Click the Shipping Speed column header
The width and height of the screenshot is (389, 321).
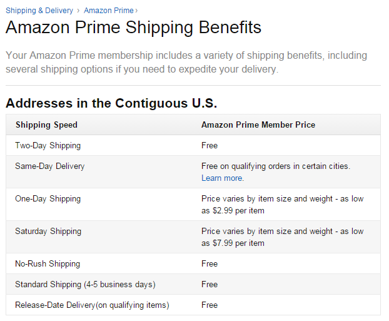[x=46, y=125]
